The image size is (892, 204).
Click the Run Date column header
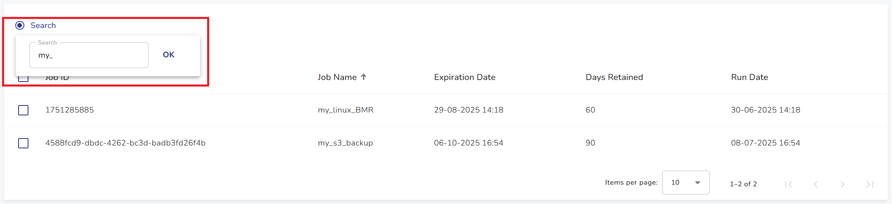749,77
